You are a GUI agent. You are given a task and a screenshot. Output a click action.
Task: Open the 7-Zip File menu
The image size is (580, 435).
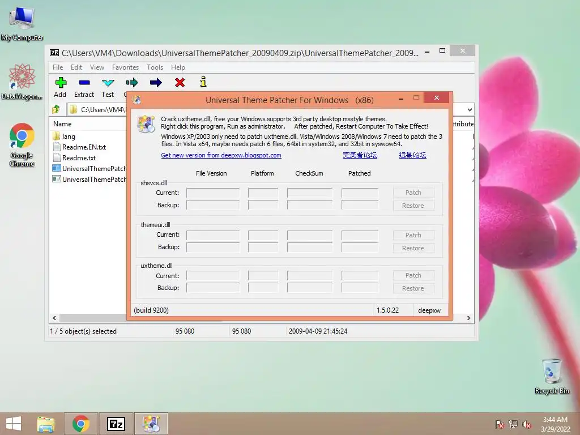pos(58,67)
